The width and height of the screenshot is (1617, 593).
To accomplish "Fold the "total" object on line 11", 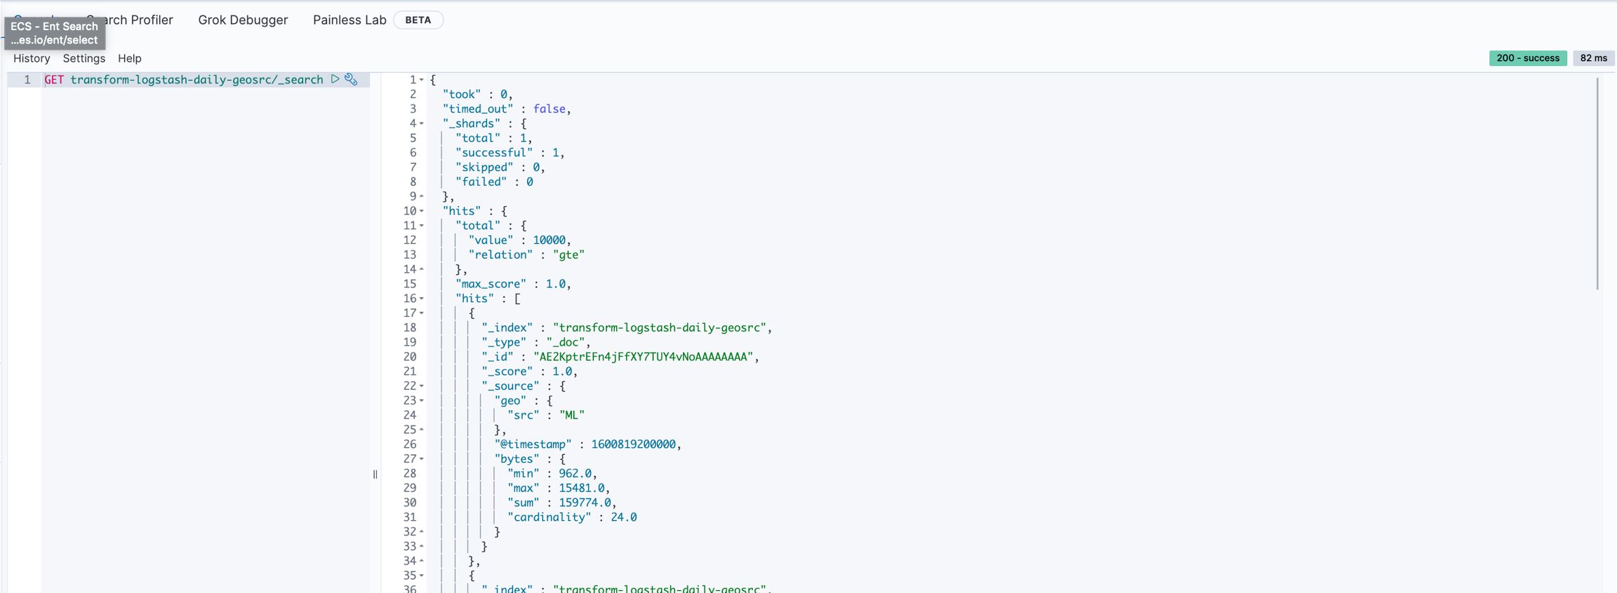I will pos(422,226).
